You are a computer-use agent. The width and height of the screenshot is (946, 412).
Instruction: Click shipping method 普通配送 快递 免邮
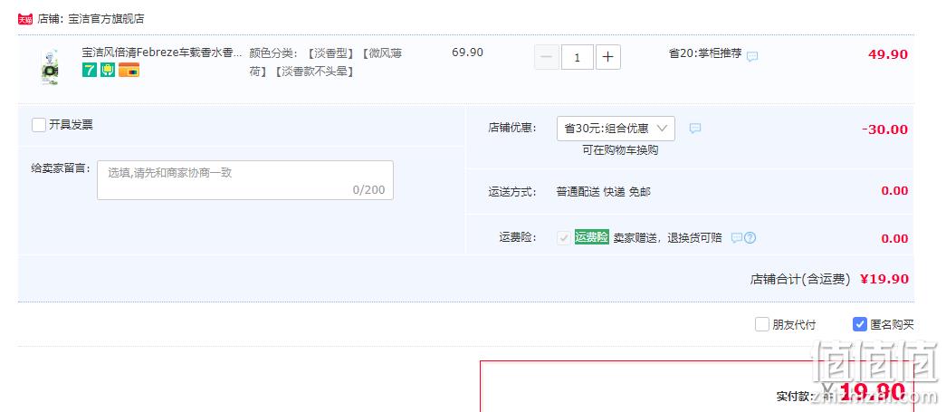pyautogui.click(x=603, y=192)
